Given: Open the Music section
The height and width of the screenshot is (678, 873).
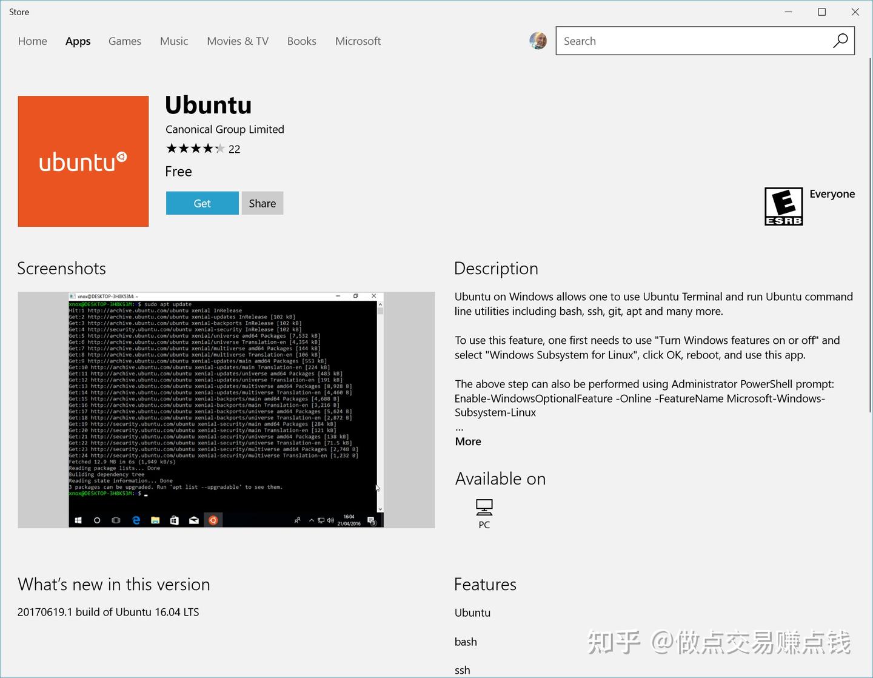Looking at the screenshot, I should [x=174, y=41].
